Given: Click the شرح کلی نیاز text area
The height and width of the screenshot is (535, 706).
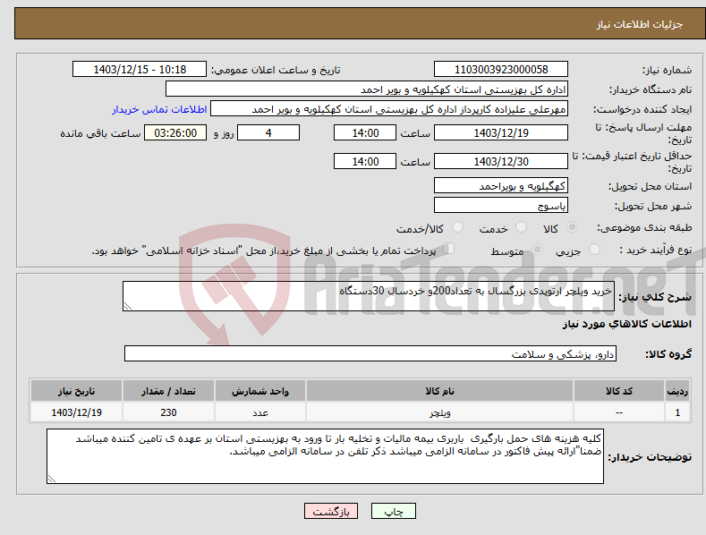Looking at the screenshot, I should tap(369, 296).
